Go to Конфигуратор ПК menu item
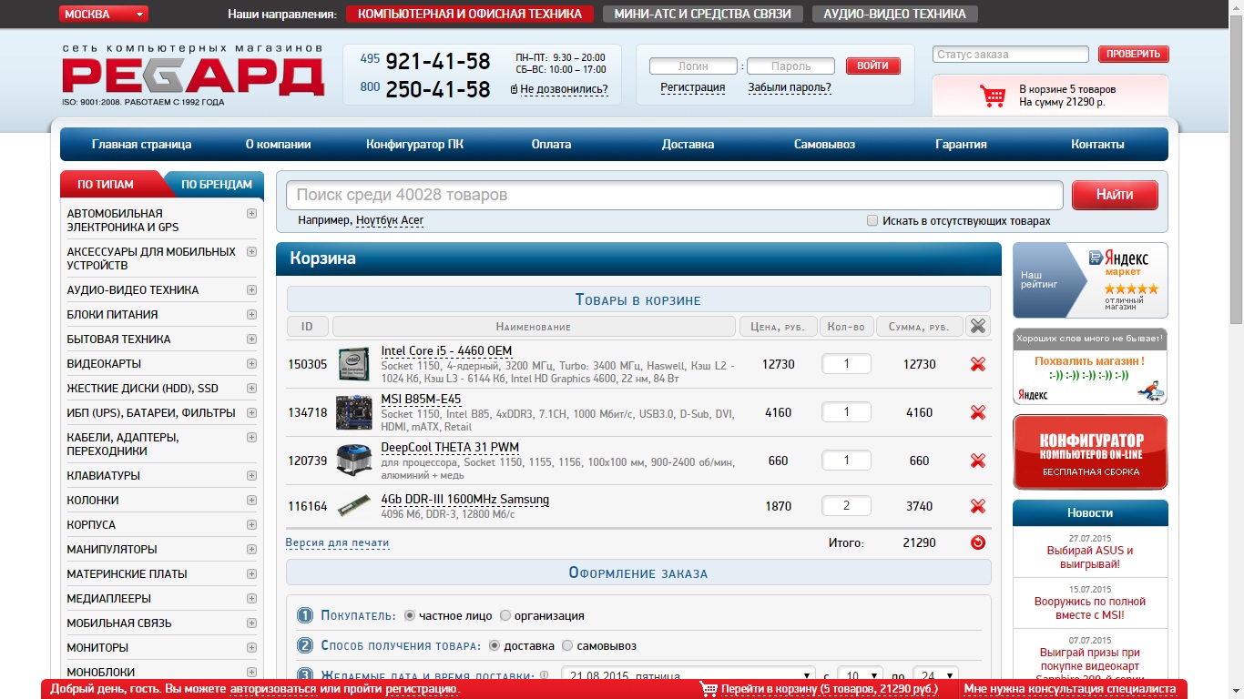Viewport: 1244px width, 699px height. (x=415, y=145)
